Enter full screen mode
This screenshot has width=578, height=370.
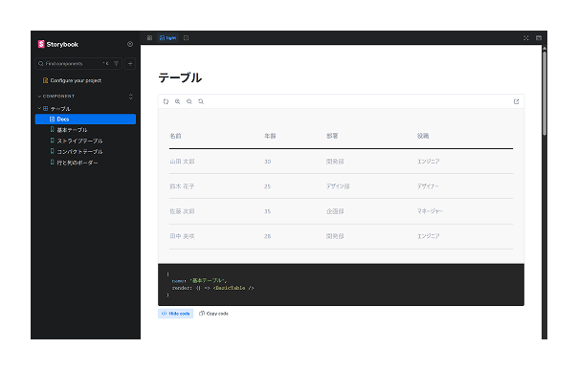pyautogui.click(x=526, y=37)
